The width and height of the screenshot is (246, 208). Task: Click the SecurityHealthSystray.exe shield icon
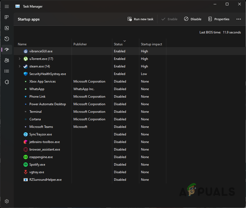coord(25,74)
